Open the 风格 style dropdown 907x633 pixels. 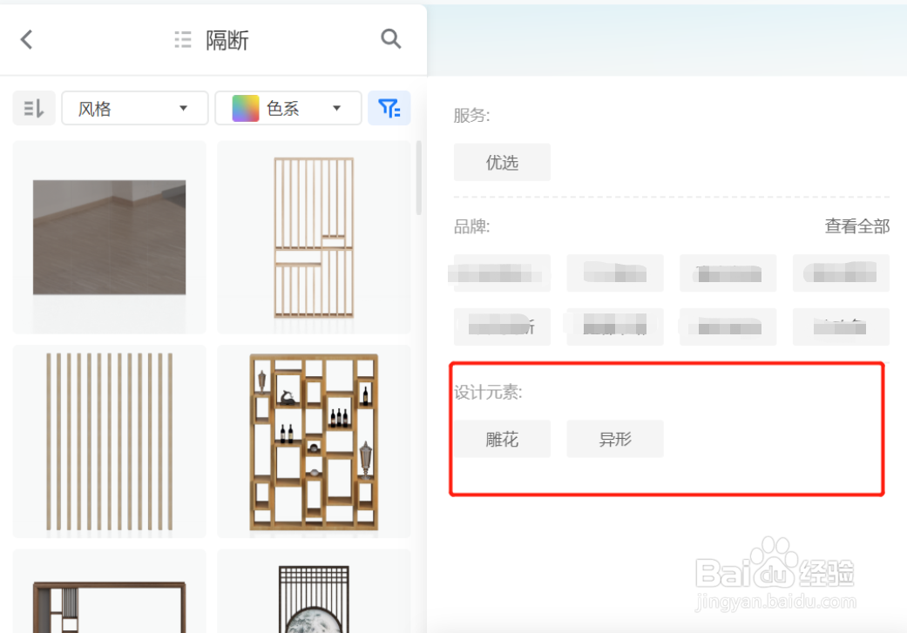(x=134, y=108)
